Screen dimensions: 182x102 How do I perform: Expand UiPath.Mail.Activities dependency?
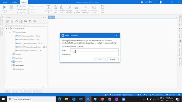[12, 40]
